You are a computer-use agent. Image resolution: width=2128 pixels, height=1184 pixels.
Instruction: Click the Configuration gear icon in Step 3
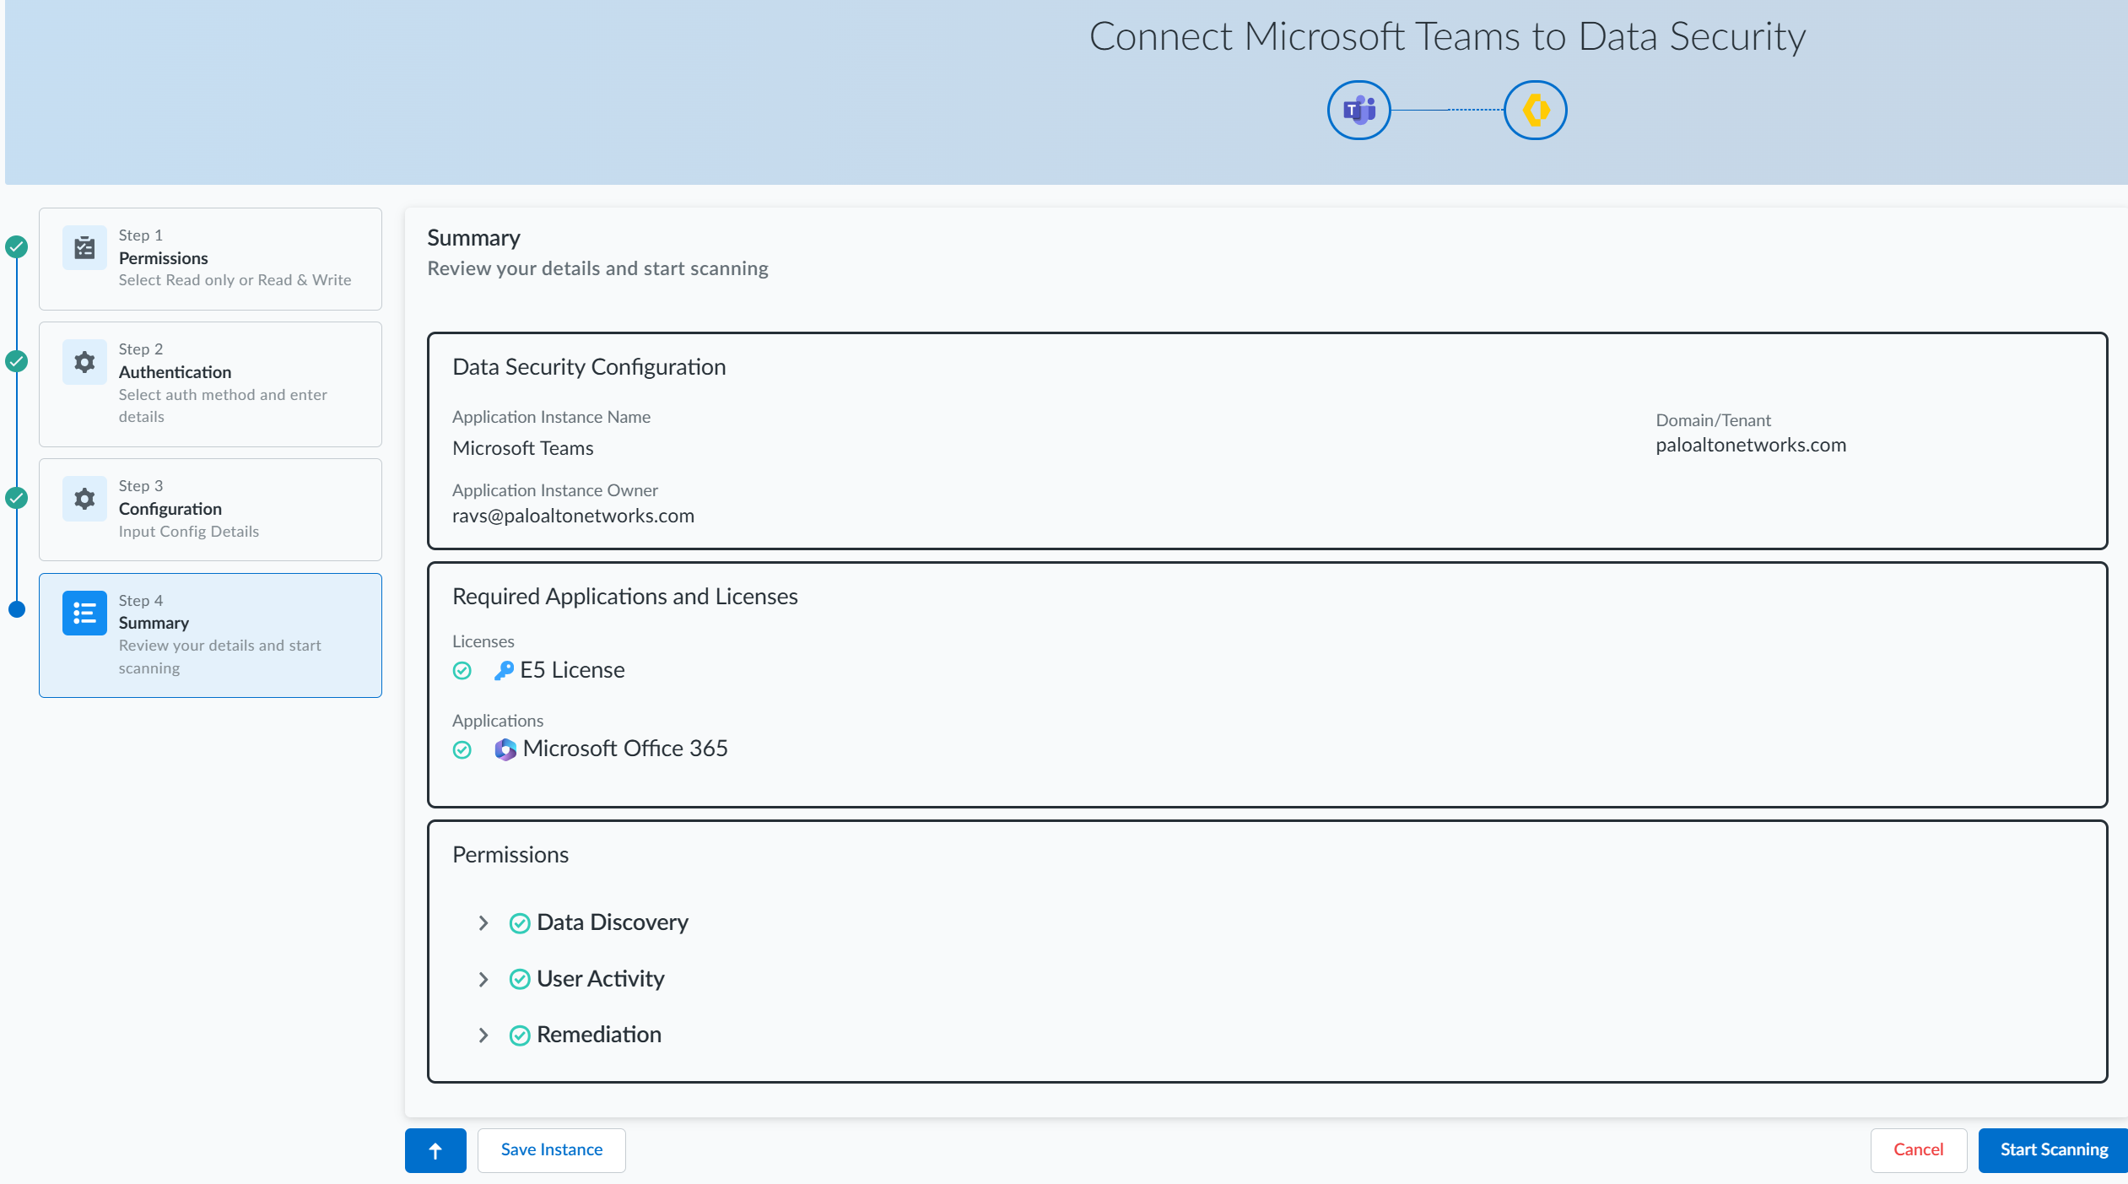[84, 499]
